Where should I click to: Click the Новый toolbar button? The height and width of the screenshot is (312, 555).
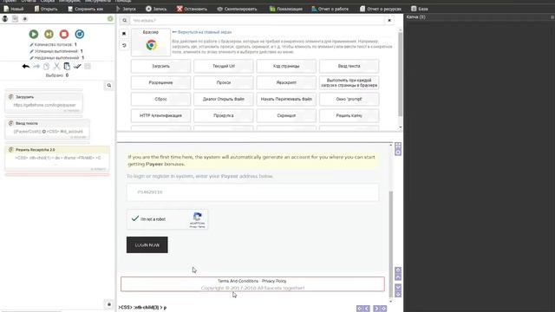14,9
